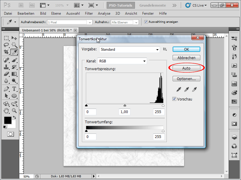Screen dimensions: 241x180
Task: Expand more workspaces chevron
Action: pos(174,5)
